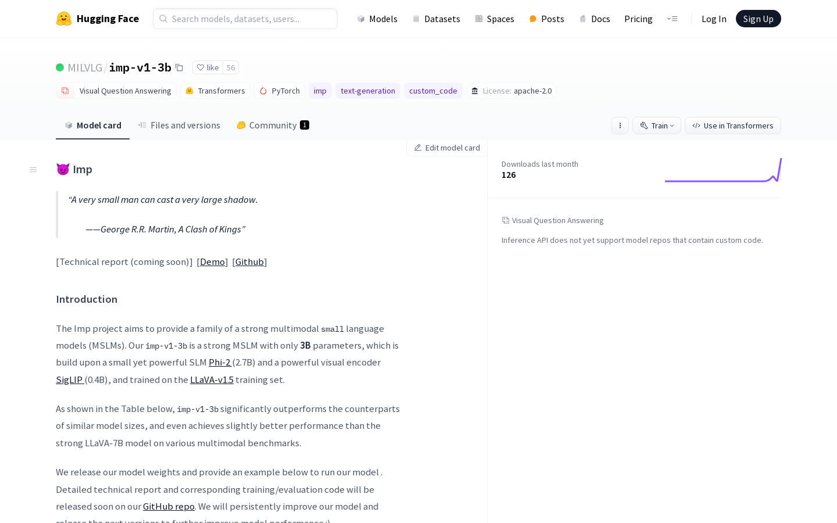The image size is (837, 523).
Task: Switch to Model card tab
Action: [93, 125]
